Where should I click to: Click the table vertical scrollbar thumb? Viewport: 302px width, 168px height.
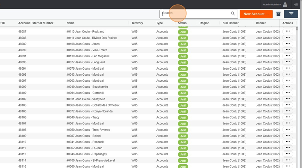pos(297,28)
